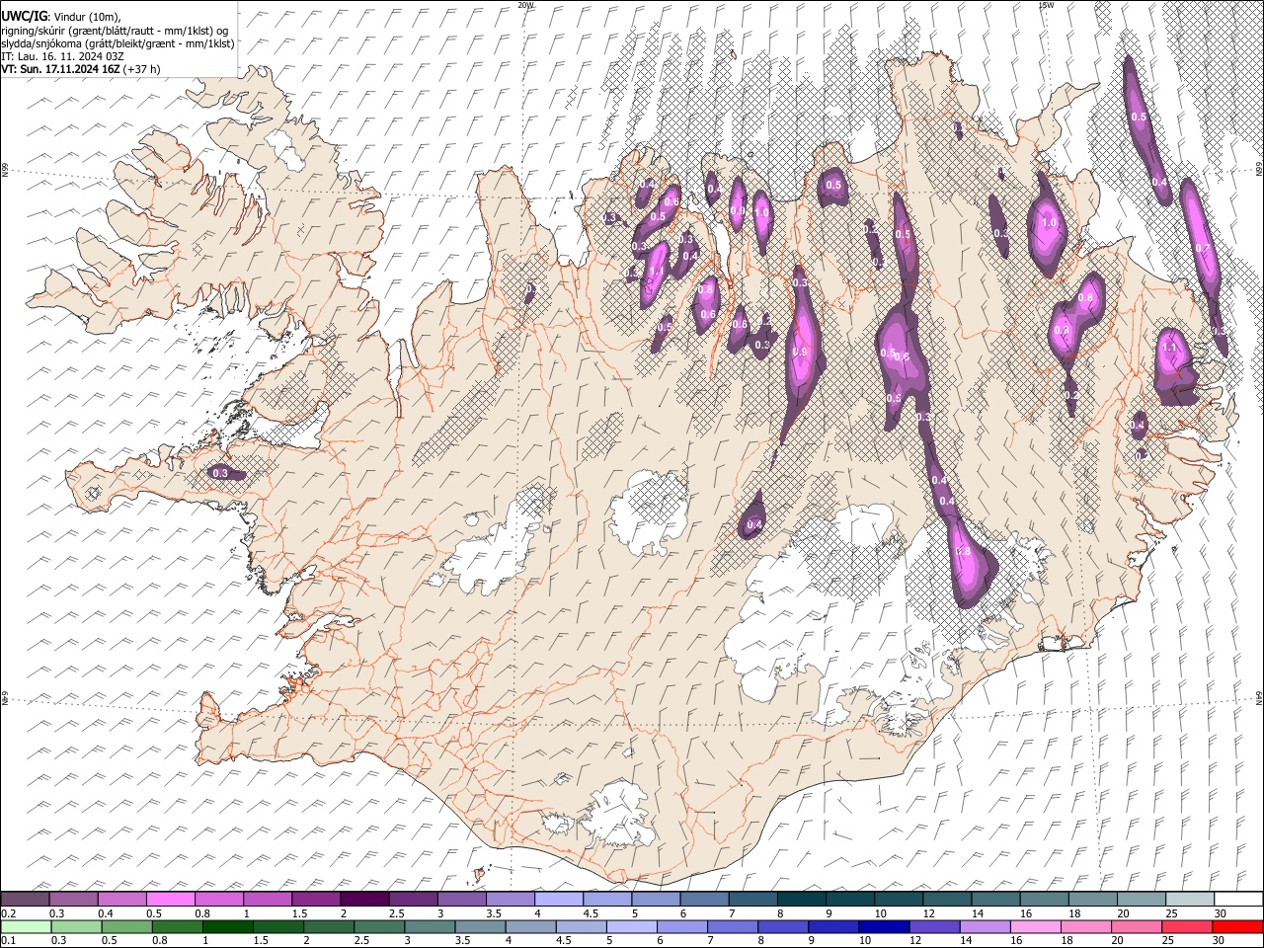This screenshot has width=1264, height=948.
Task: Click the '0.4' value on the snow patch north of Hofsjökull
Action: 754,524
